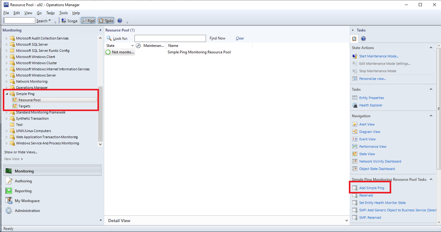Open the File menu
This screenshot has width=441, height=232.
click(x=6, y=13)
